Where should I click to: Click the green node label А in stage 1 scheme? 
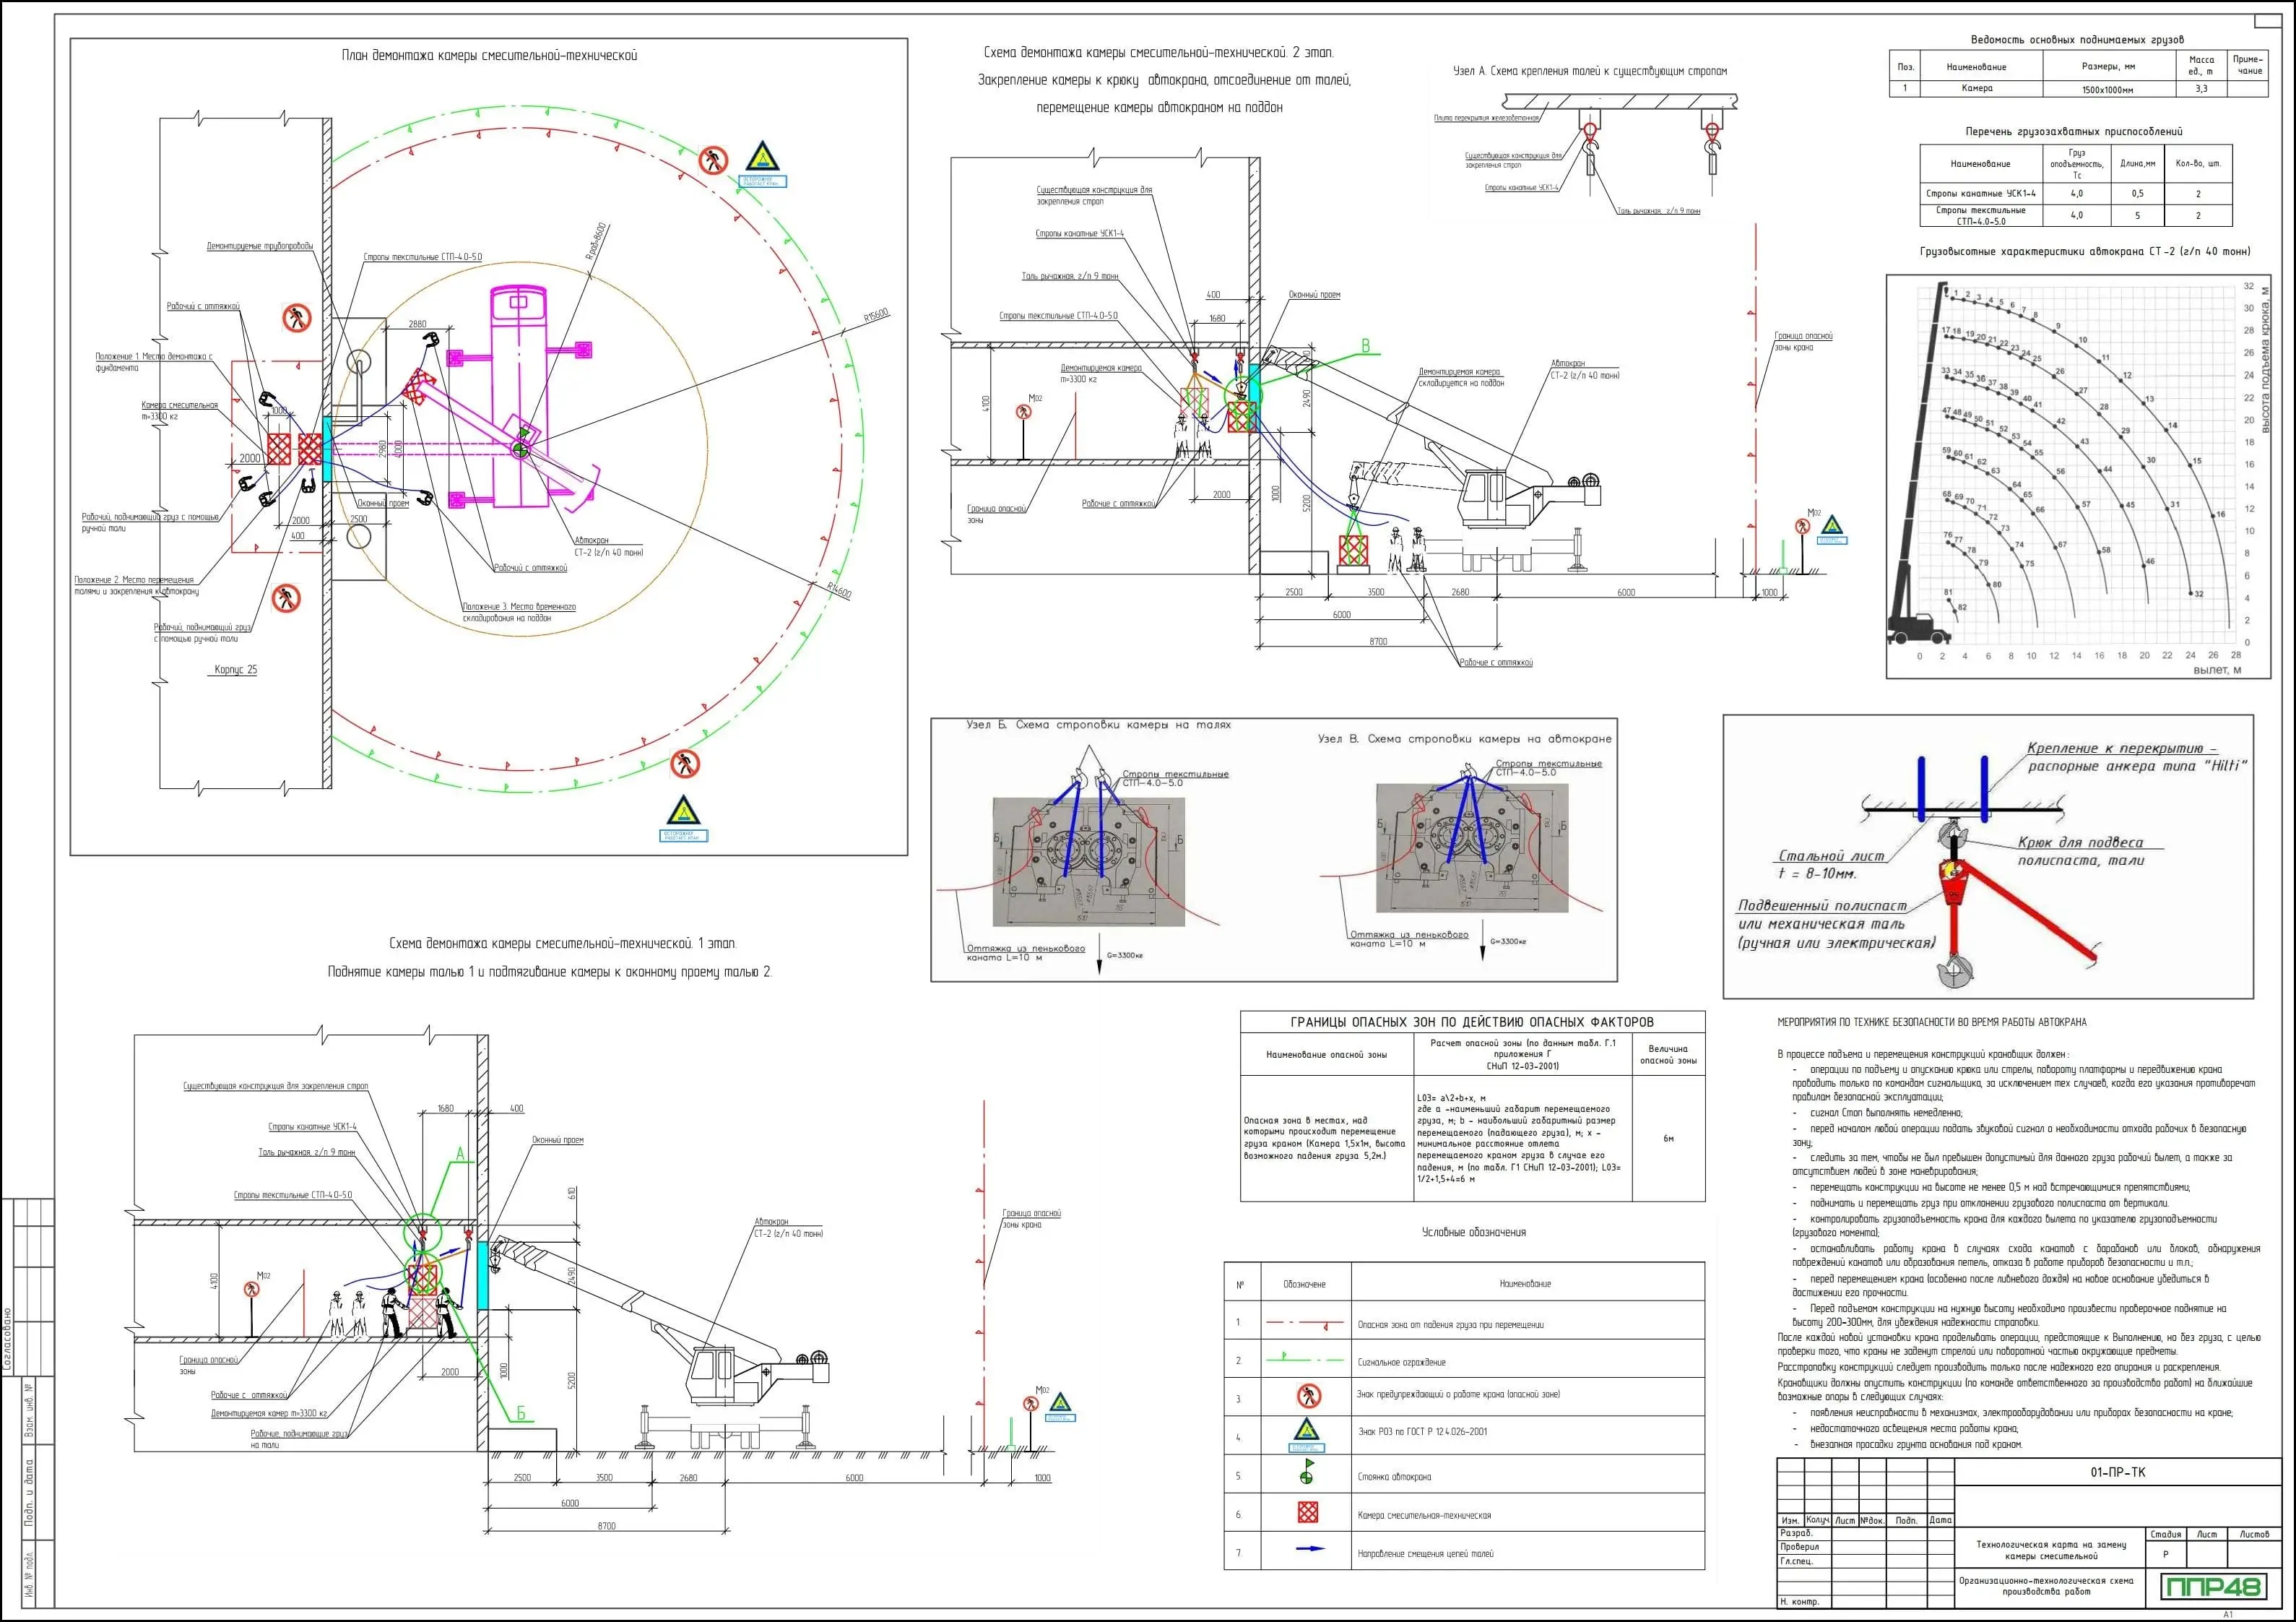[460, 1155]
